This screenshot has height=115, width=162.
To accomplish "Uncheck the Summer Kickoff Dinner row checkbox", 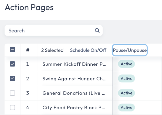I will click(x=12, y=64).
